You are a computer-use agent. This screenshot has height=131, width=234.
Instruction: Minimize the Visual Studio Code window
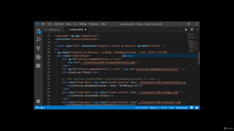[180, 24]
